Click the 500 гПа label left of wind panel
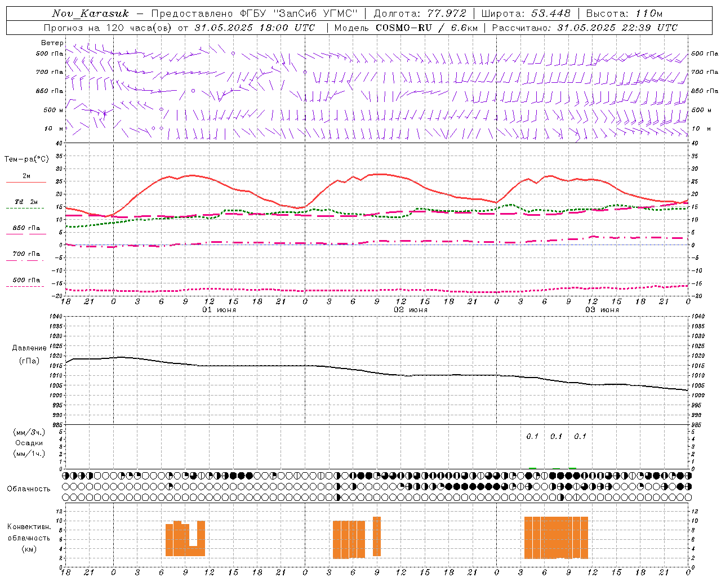 (50, 54)
